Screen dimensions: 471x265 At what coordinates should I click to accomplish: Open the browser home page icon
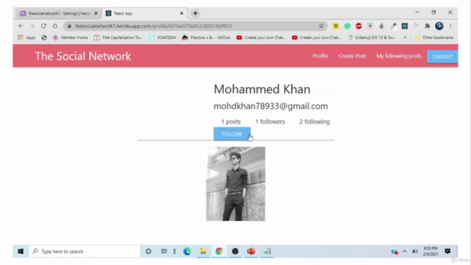coord(55,26)
